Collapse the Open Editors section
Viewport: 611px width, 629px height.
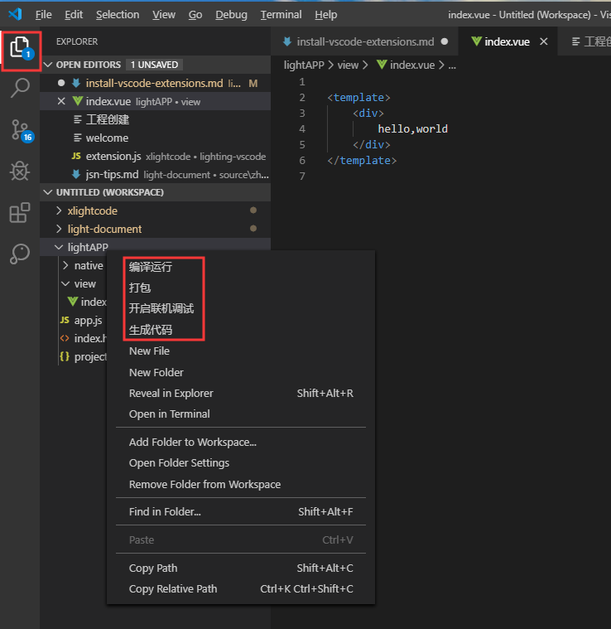(48, 65)
